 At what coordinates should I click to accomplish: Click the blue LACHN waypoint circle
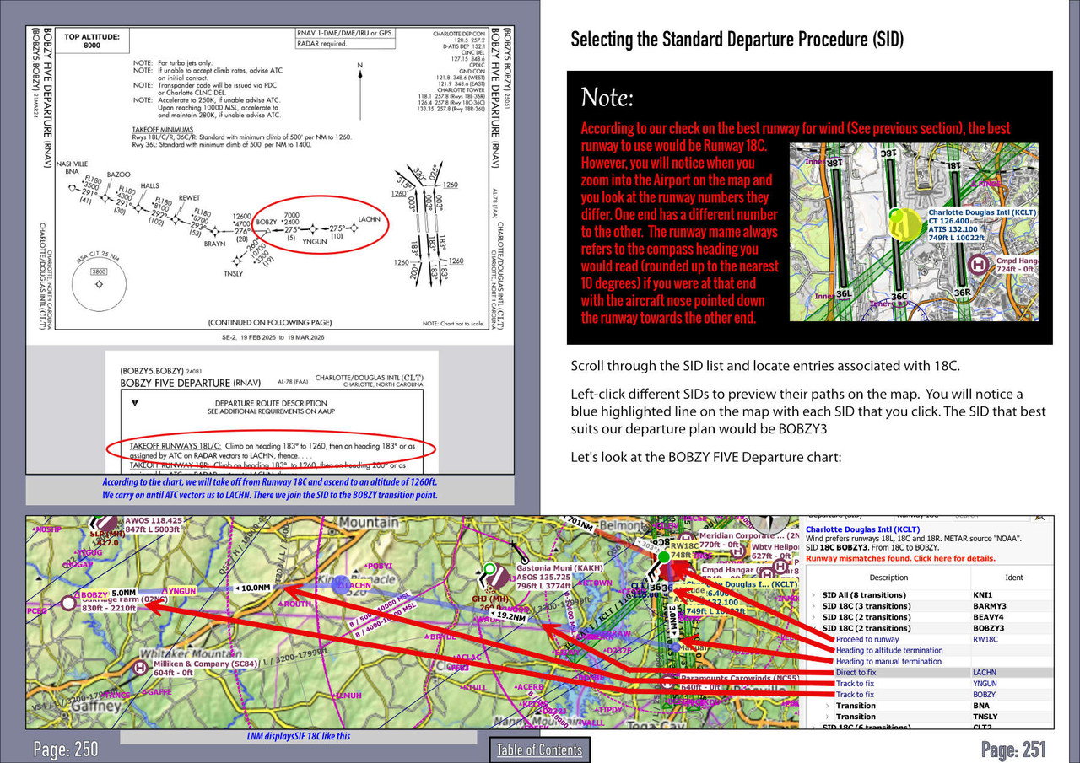pyautogui.click(x=341, y=583)
